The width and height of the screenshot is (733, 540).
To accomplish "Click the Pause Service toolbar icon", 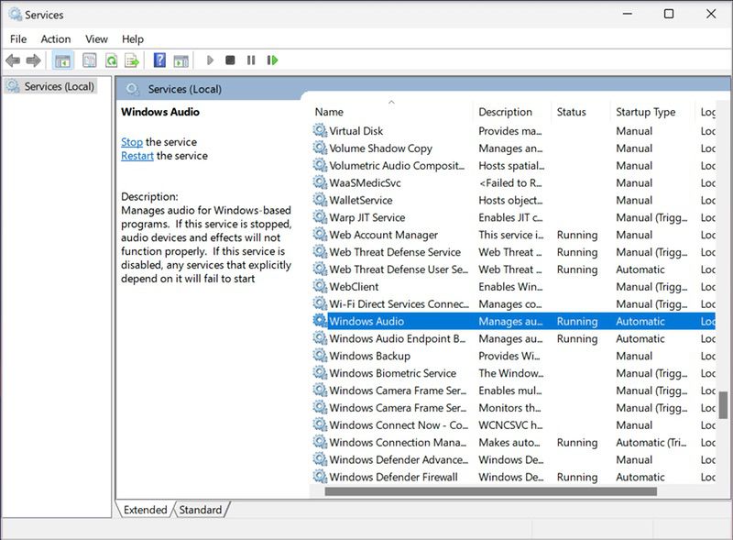I will [x=251, y=60].
